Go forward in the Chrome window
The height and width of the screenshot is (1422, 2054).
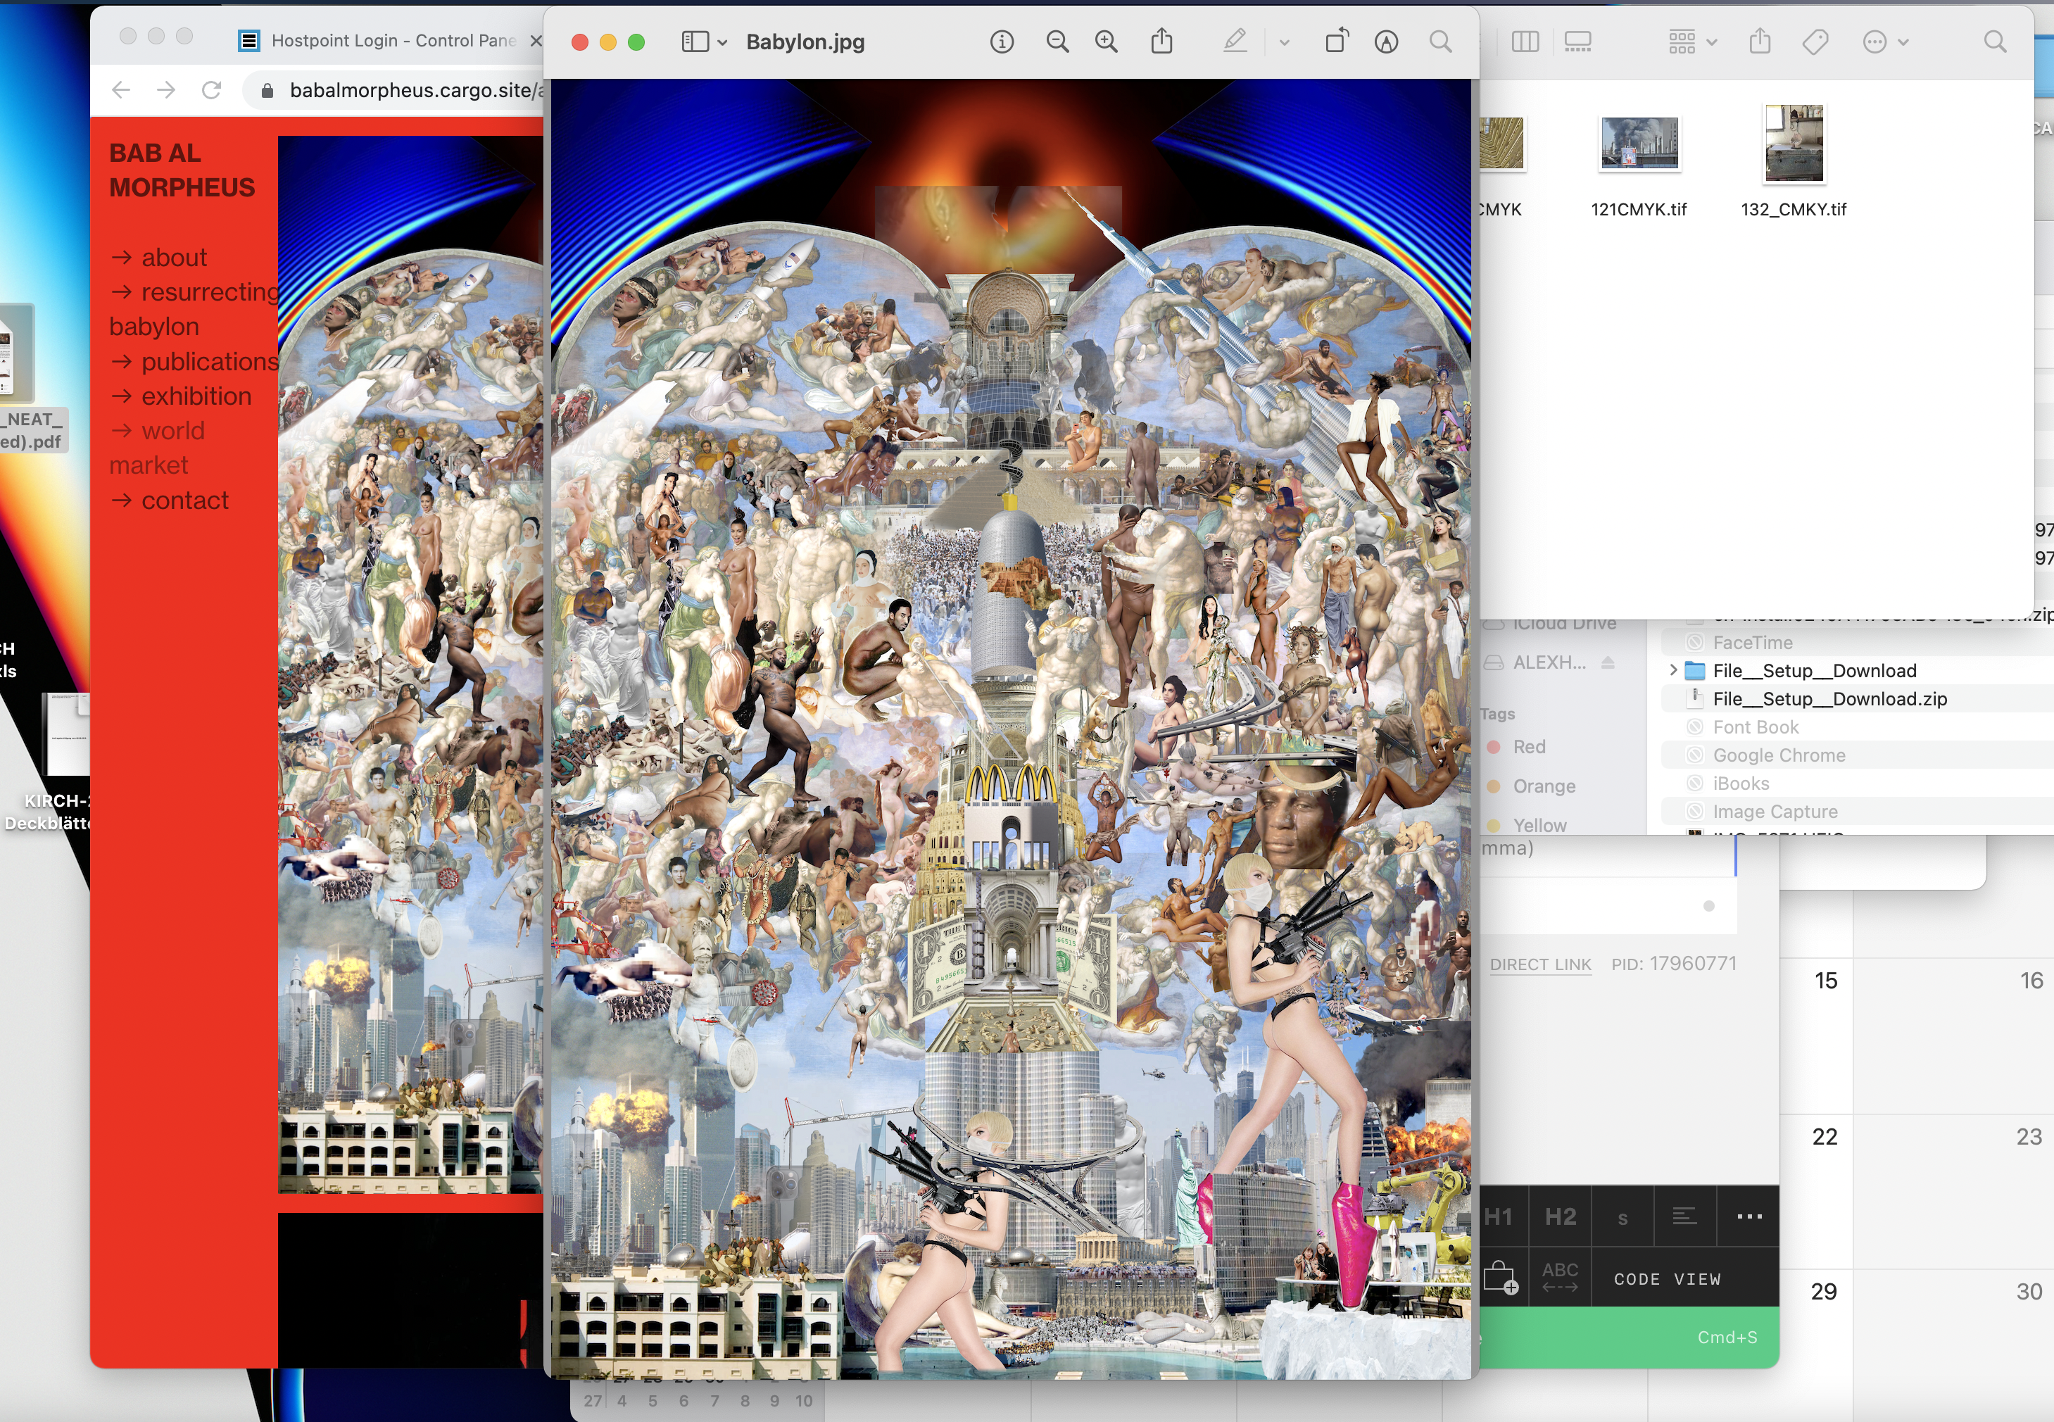(165, 90)
